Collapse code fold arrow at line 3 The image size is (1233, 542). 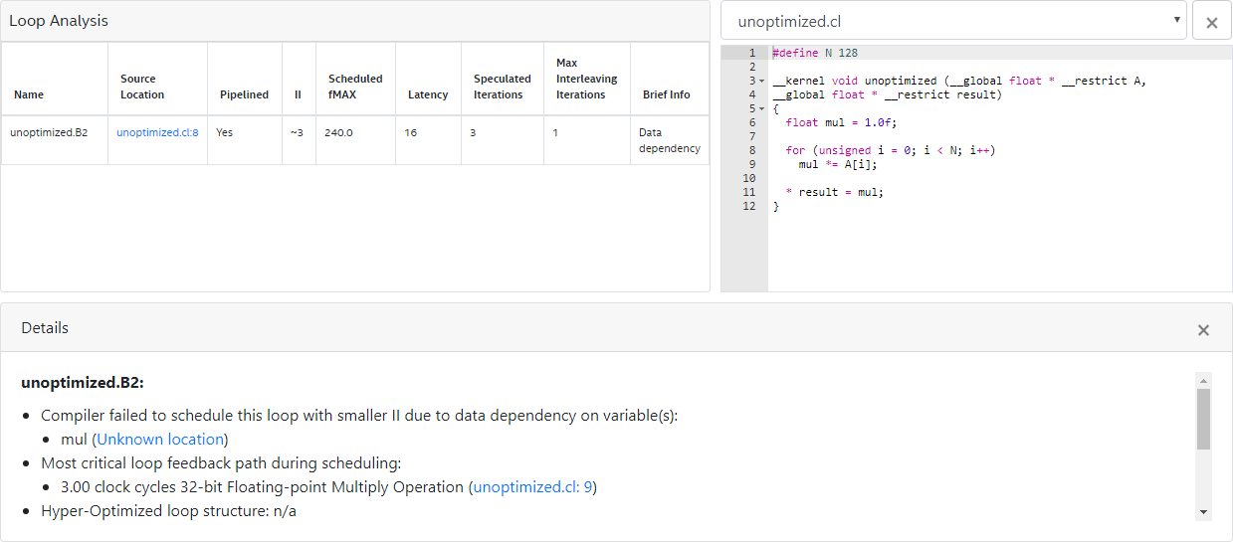(761, 82)
